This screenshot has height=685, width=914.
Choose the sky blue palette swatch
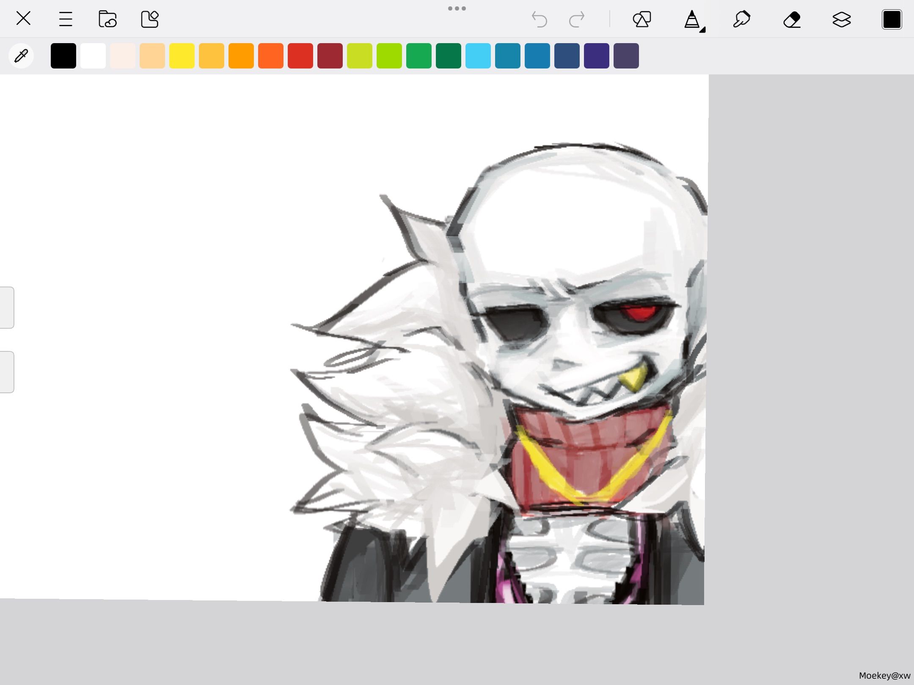point(478,56)
